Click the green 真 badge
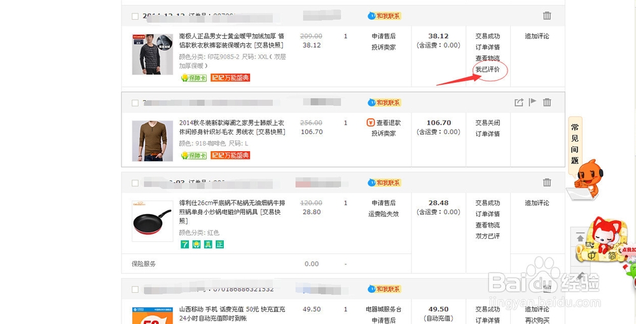The image size is (636, 324). click(x=208, y=244)
